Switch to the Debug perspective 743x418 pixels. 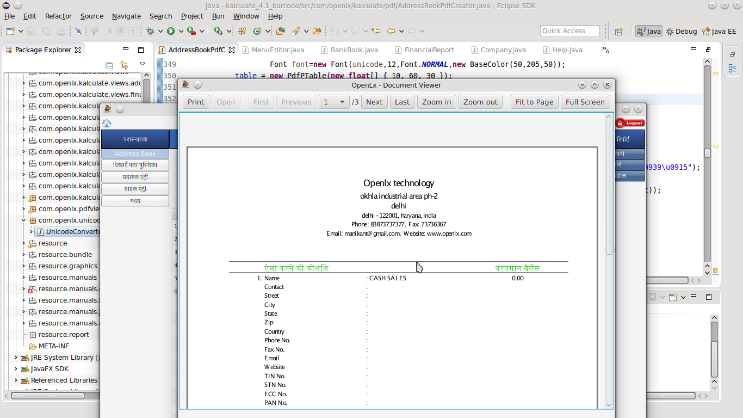coord(681,32)
